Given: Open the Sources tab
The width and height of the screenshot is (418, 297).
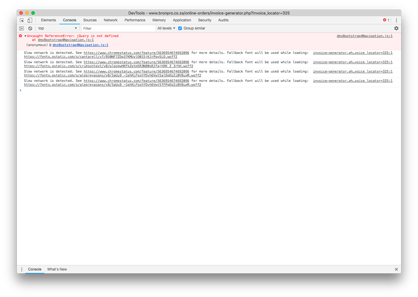Looking at the screenshot, I should point(90,20).
